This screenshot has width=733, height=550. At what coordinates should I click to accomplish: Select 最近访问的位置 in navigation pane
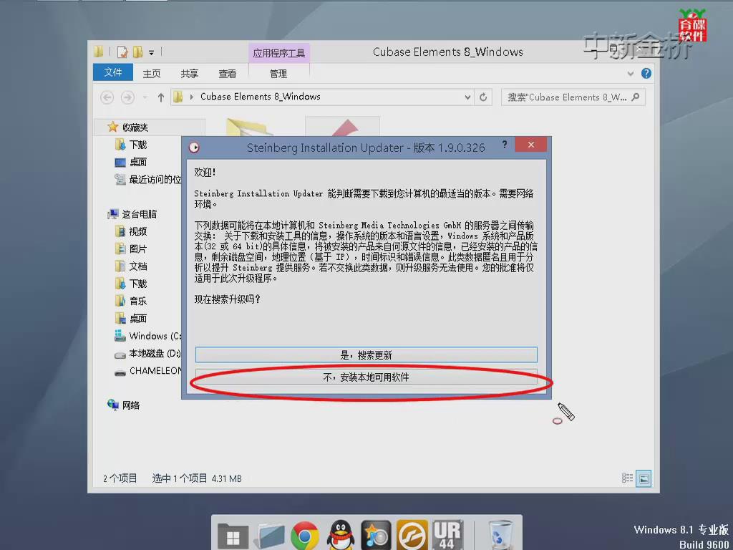tap(148, 179)
